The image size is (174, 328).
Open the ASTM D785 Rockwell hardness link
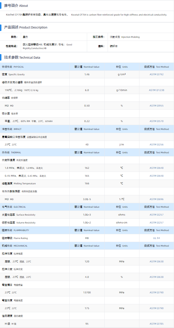pos(156,324)
